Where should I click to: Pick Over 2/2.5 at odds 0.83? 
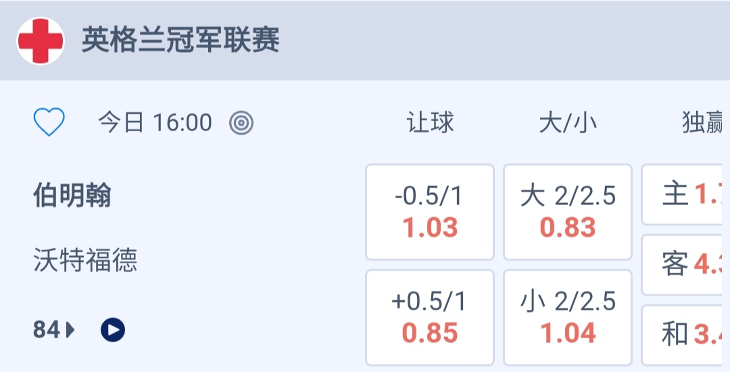click(x=568, y=212)
